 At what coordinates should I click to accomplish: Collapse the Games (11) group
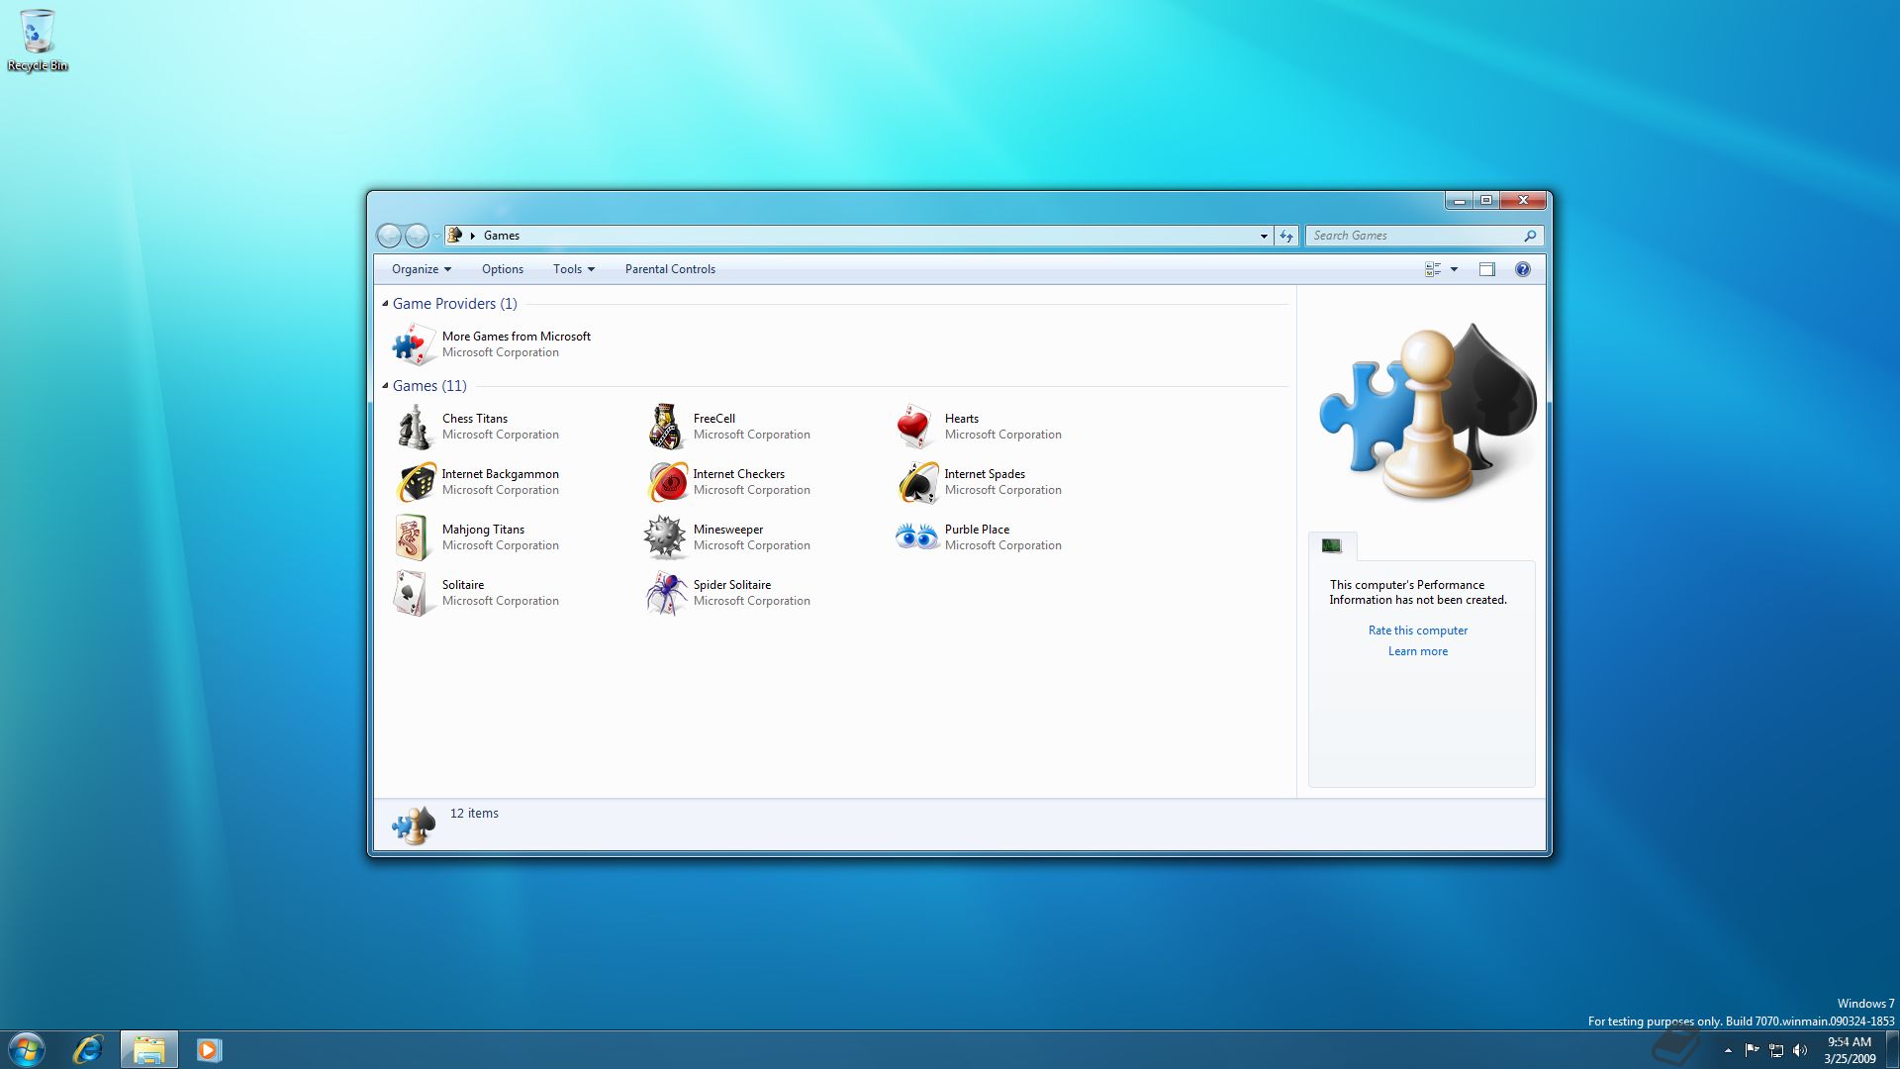(x=385, y=386)
